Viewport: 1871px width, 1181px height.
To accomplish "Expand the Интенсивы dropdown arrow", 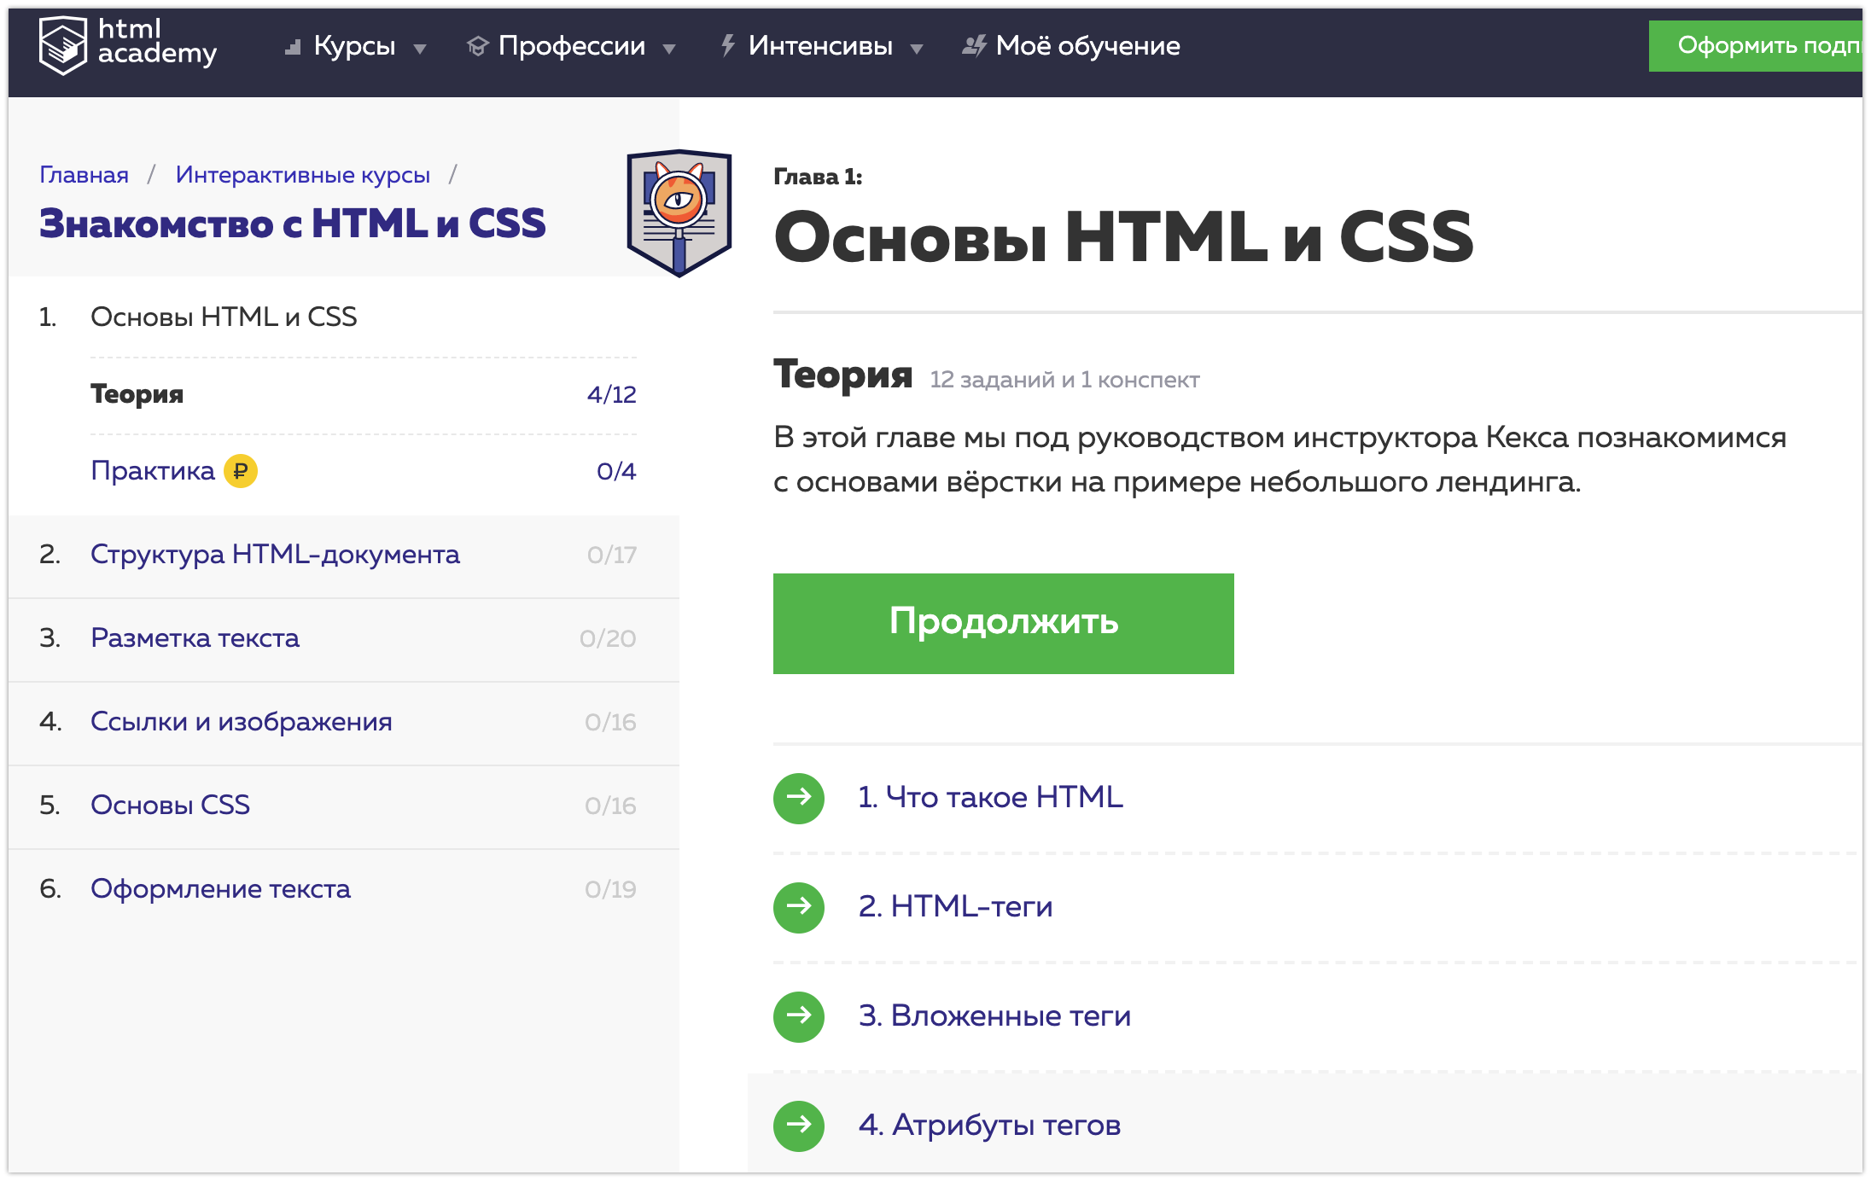I will pos(917,49).
